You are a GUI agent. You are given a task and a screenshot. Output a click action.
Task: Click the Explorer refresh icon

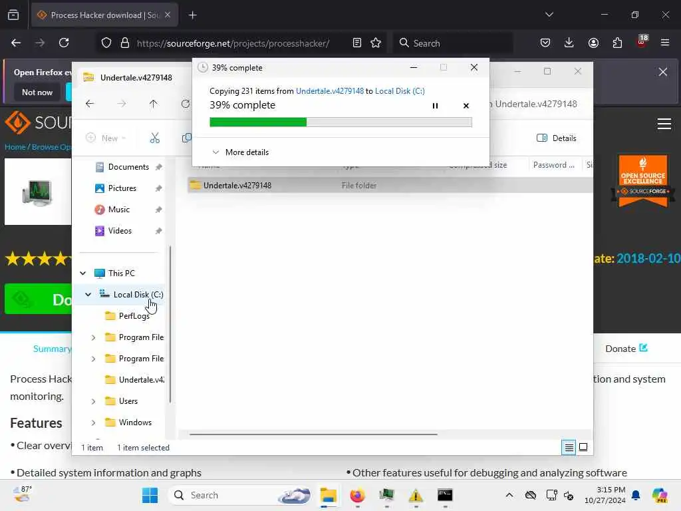pyautogui.click(x=186, y=104)
